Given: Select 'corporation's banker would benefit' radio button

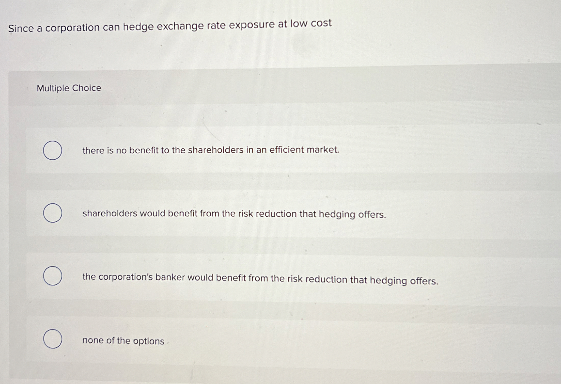Looking at the screenshot, I should [53, 276].
